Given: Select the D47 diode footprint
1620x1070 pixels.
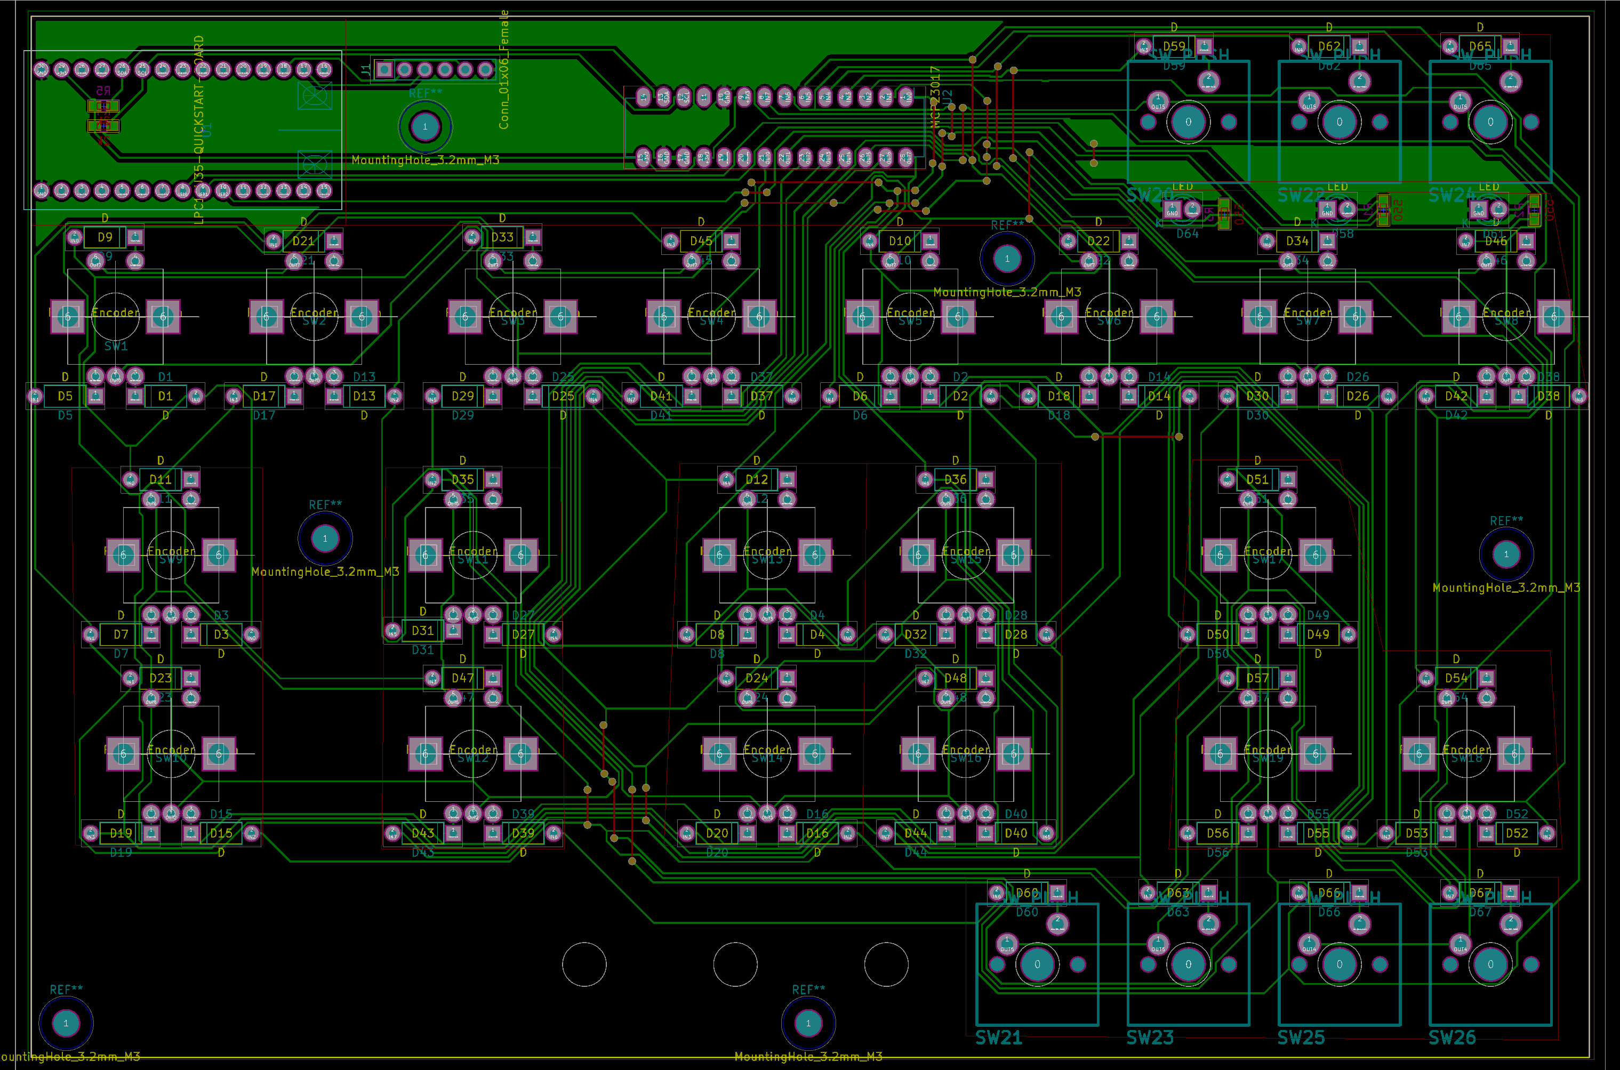Looking at the screenshot, I should click(x=463, y=678).
